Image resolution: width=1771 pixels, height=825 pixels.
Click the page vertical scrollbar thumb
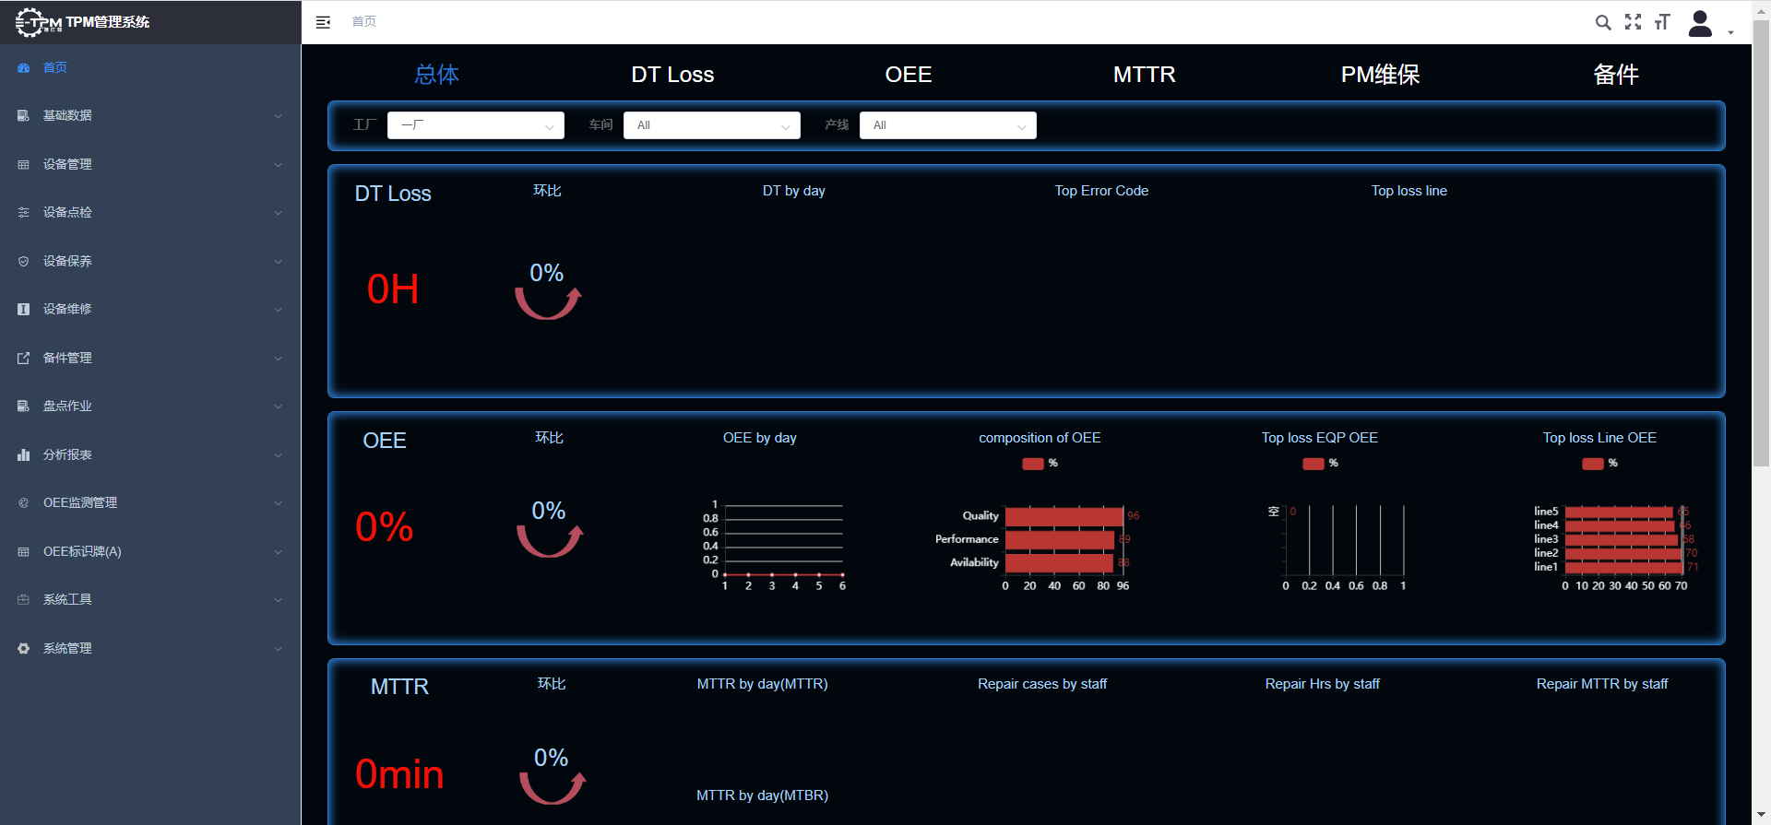pyautogui.click(x=1761, y=244)
